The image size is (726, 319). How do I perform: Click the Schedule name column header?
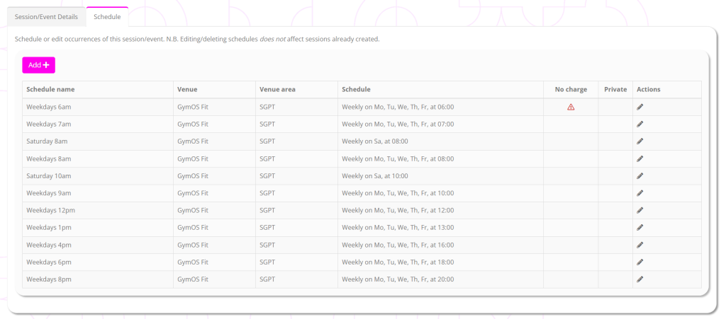coord(50,90)
